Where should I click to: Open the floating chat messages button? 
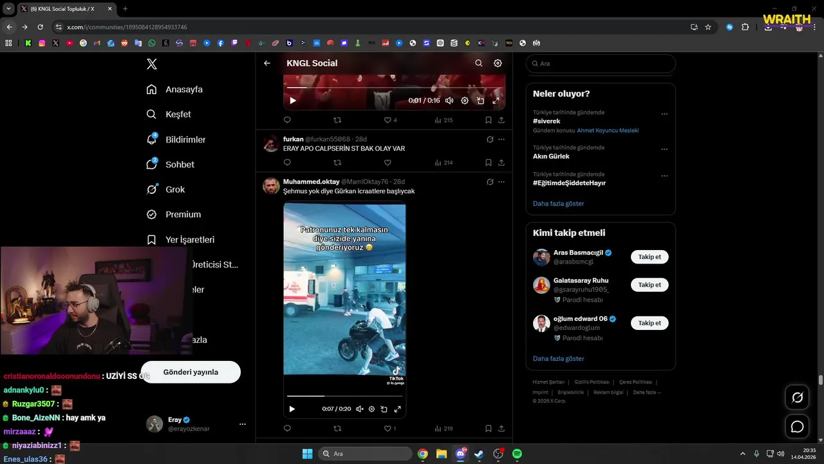[x=797, y=427]
